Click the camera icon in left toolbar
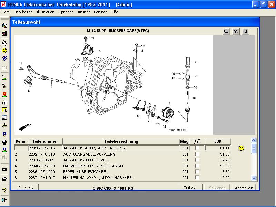276x207 pixels. (x=4, y=169)
